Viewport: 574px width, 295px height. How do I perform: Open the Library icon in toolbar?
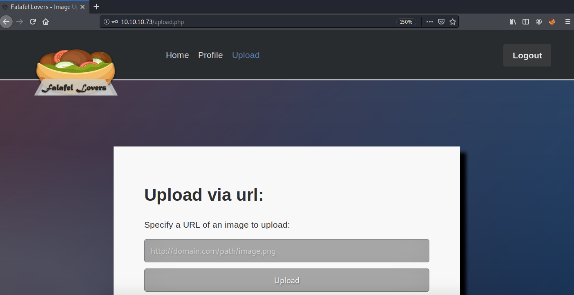(513, 22)
